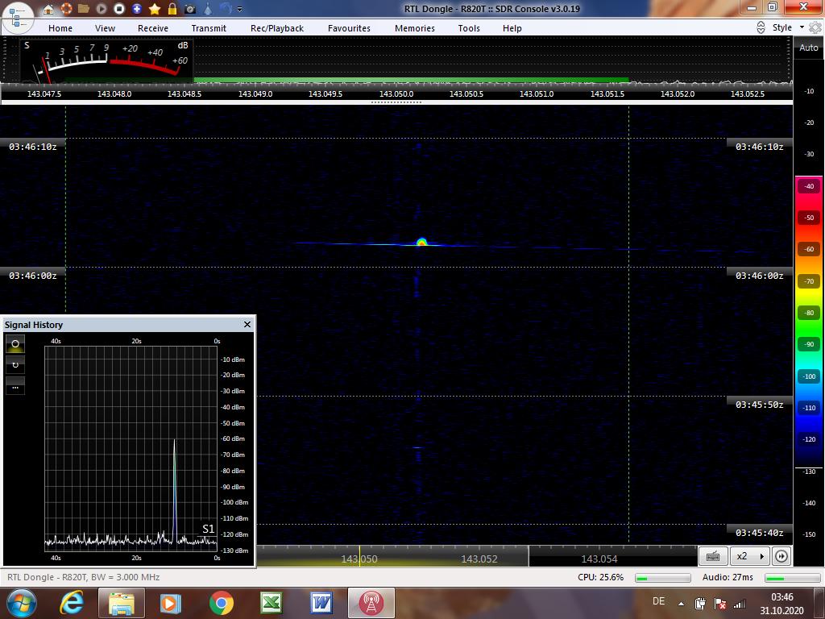Open the View ribbon tab
The image size is (825, 619).
[106, 28]
